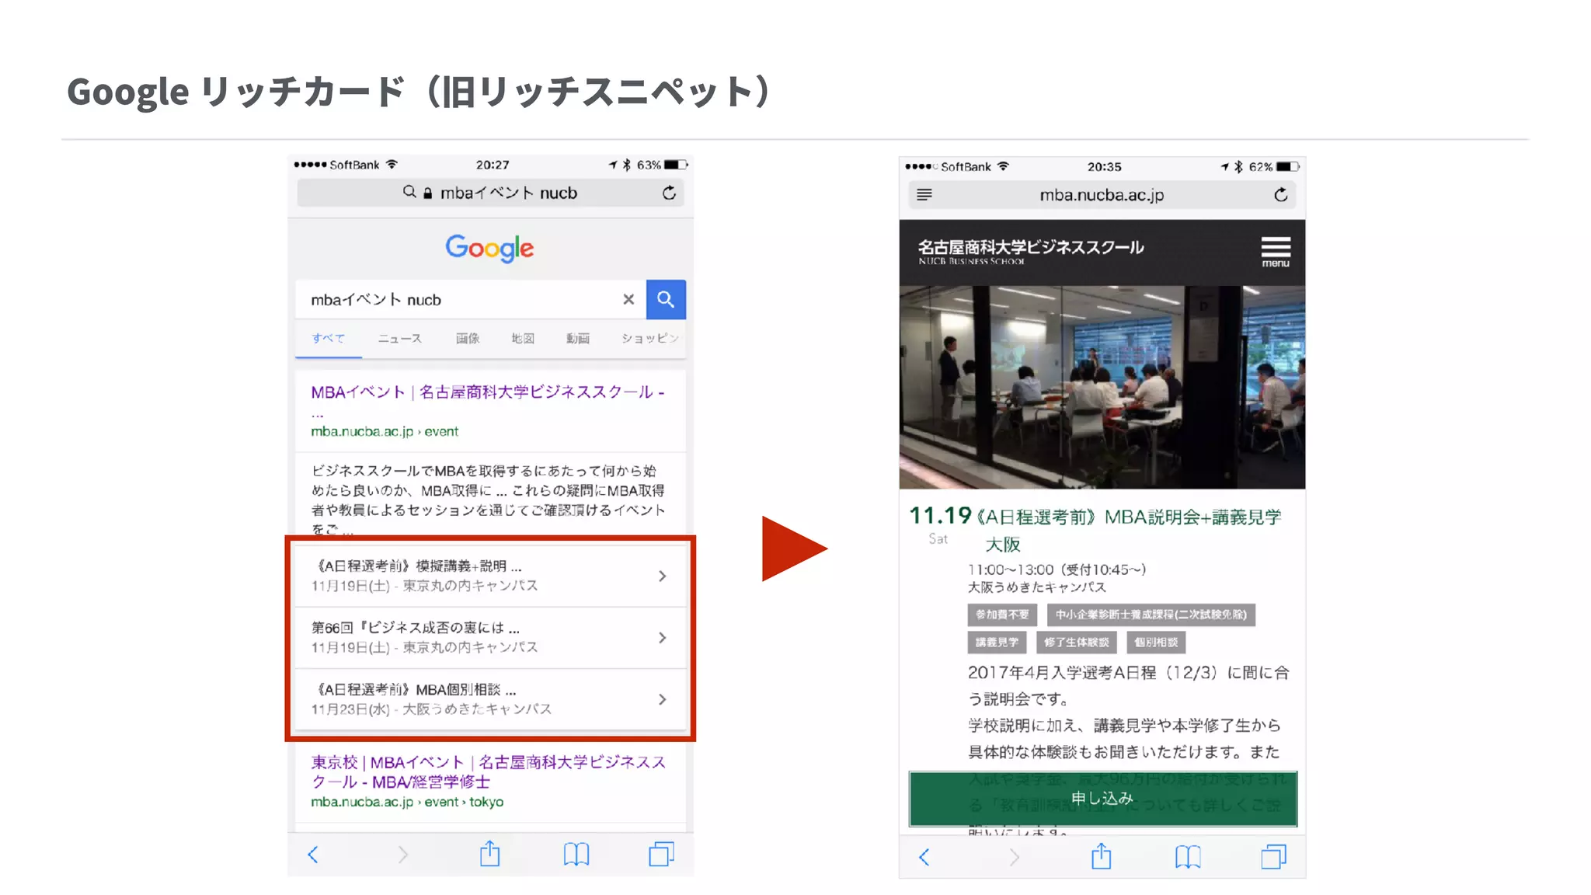Click the 参加費不要 tag
1591x895 pixels.
(1002, 615)
